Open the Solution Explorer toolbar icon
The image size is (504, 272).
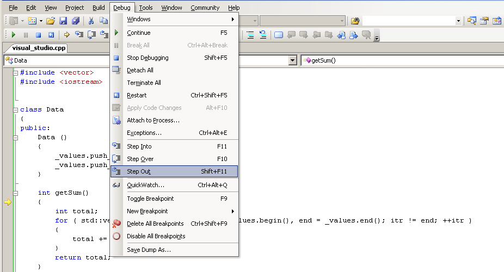(x=472, y=21)
